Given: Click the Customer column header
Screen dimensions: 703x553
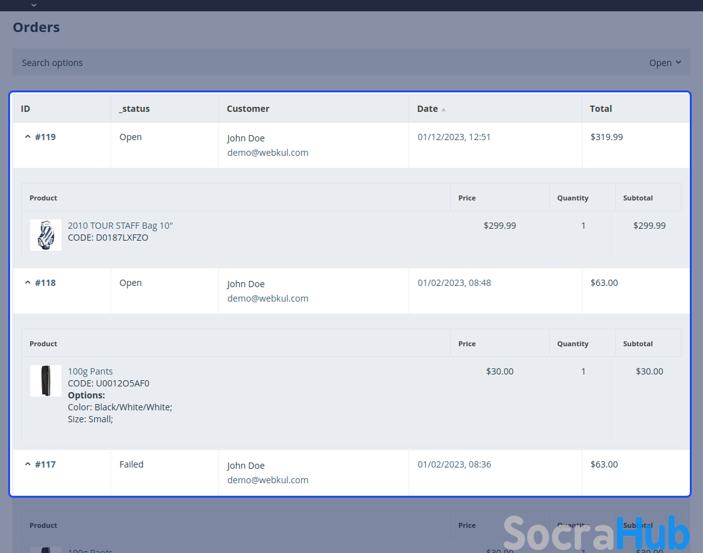Looking at the screenshot, I should (x=248, y=109).
